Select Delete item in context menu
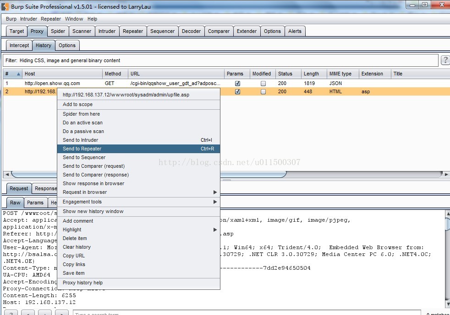This screenshot has width=450, height=315. click(138, 238)
